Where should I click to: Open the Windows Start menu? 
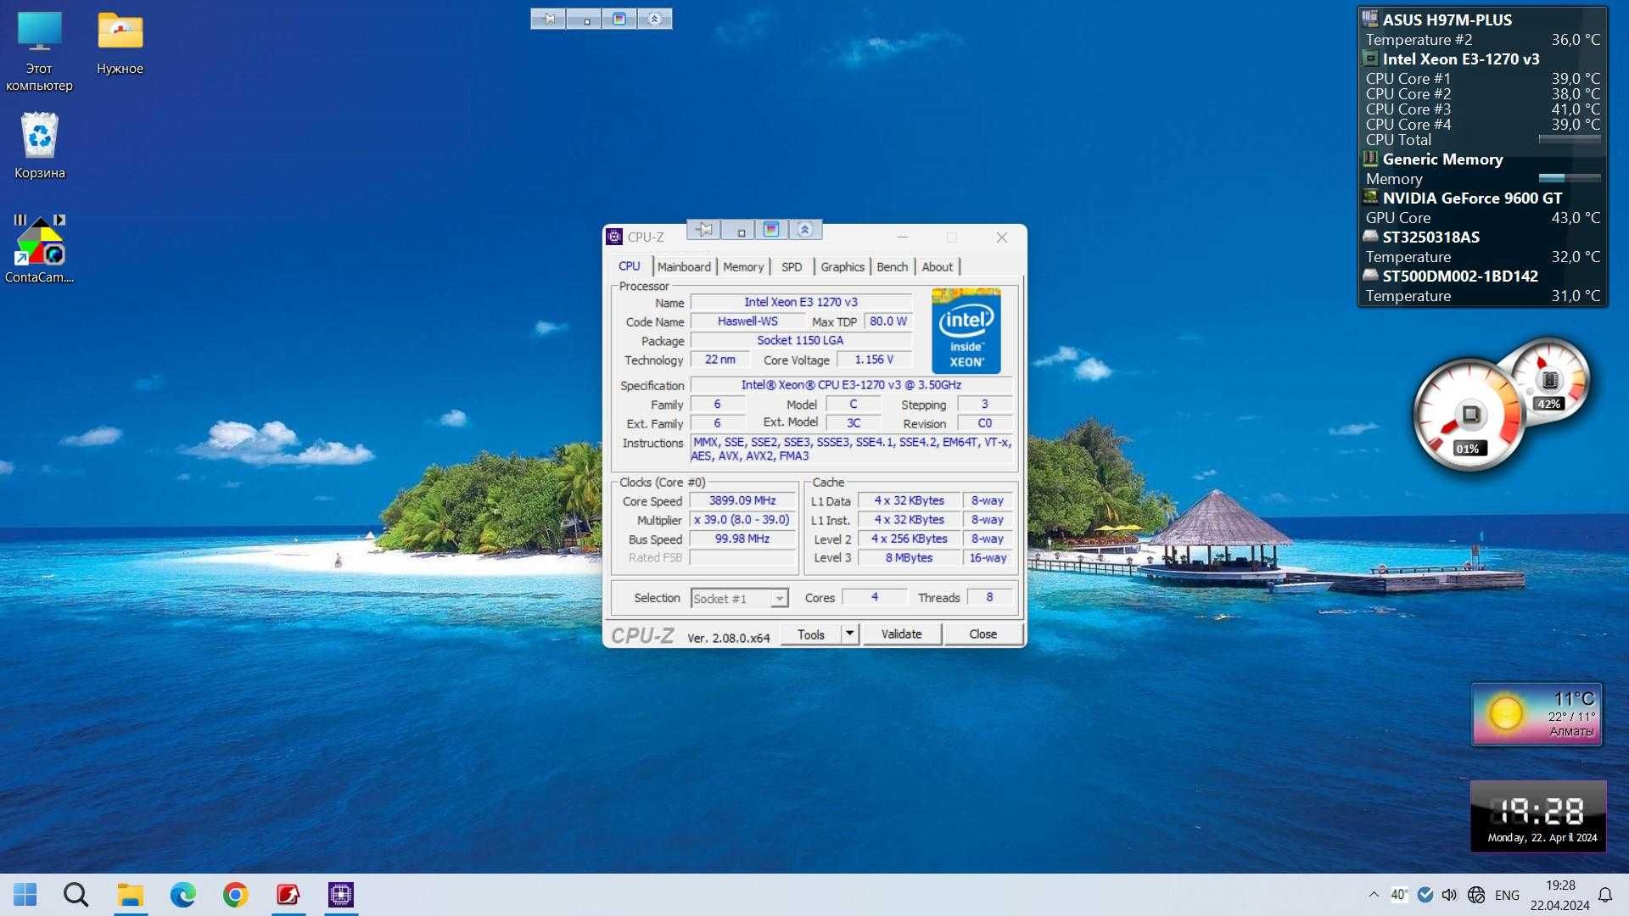click(x=25, y=895)
